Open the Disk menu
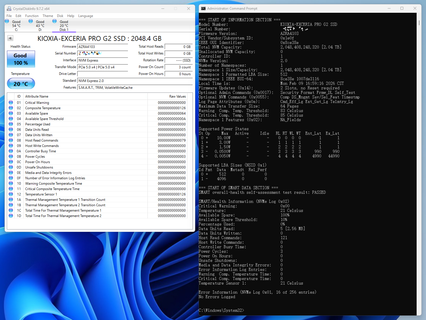 coord(60,16)
